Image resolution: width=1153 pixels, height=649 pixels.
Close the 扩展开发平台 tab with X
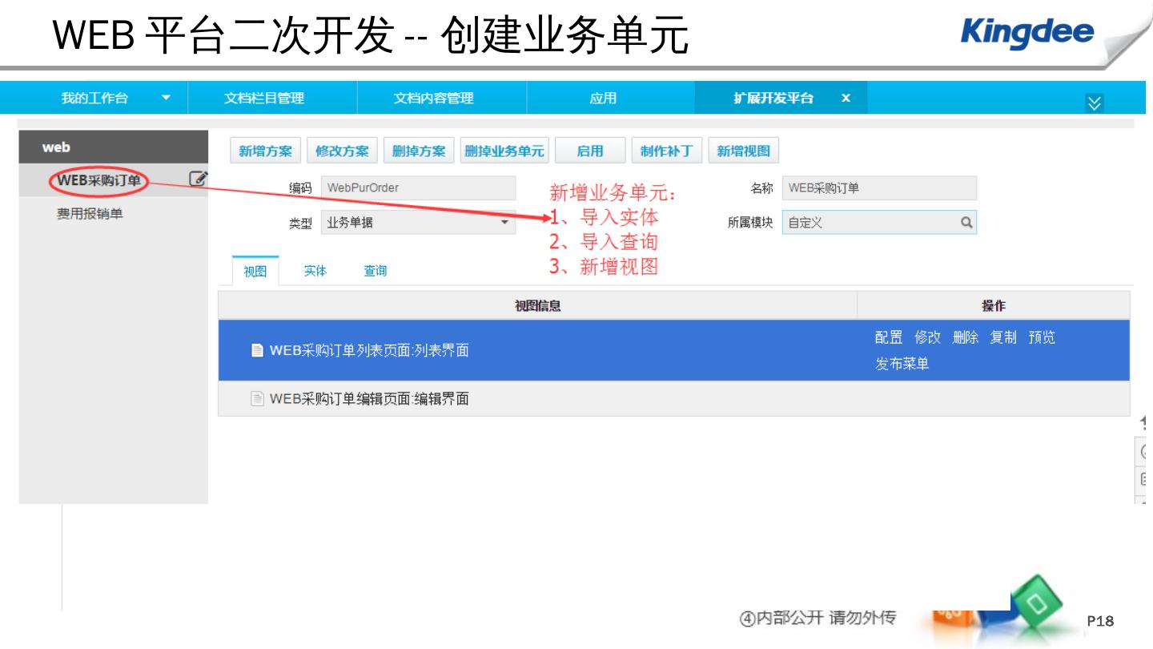[846, 98]
